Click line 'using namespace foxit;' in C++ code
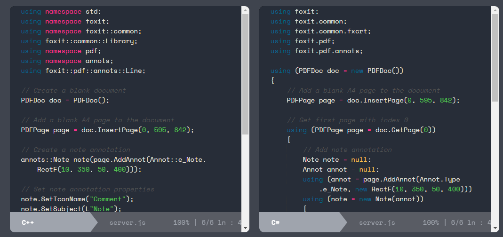The image size is (503, 237). coord(65,22)
